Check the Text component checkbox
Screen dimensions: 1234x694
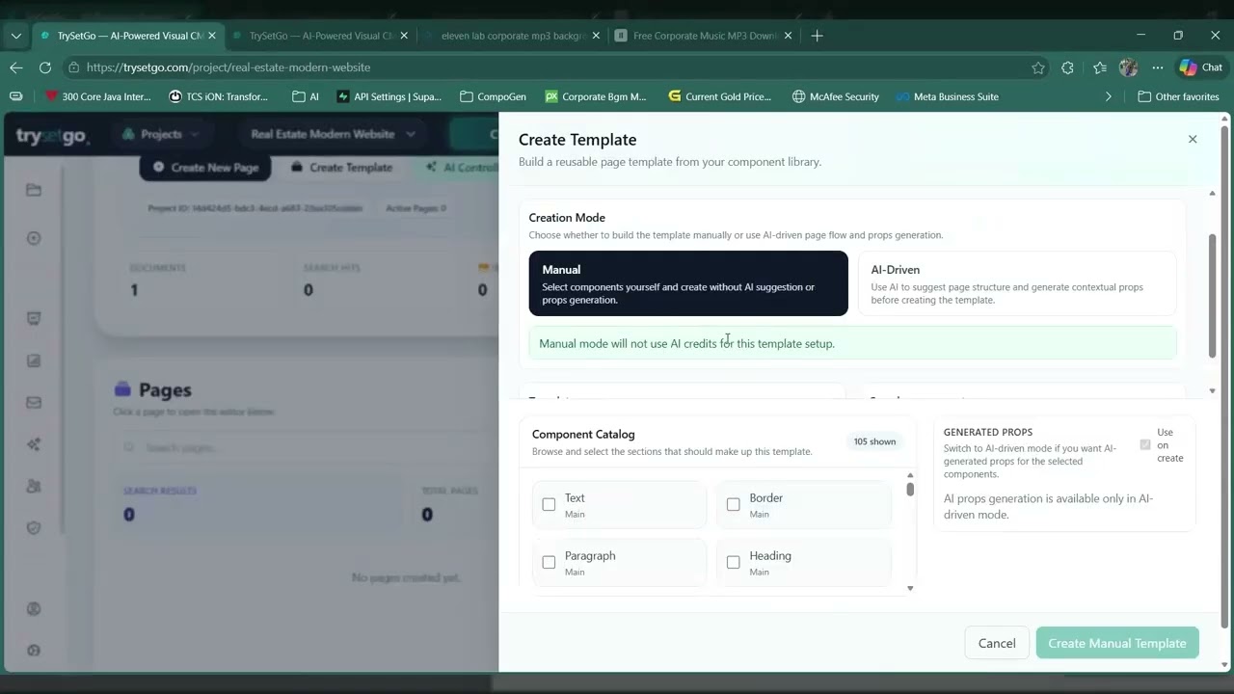click(x=549, y=504)
